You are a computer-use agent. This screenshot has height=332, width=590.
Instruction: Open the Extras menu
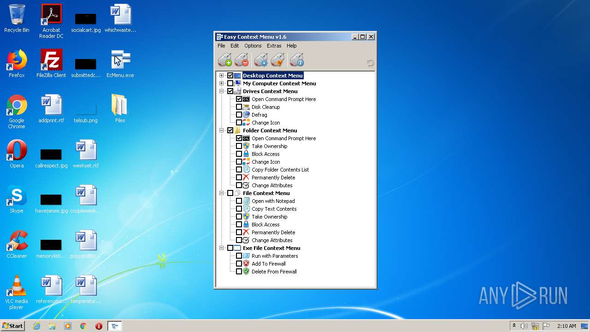click(274, 46)
